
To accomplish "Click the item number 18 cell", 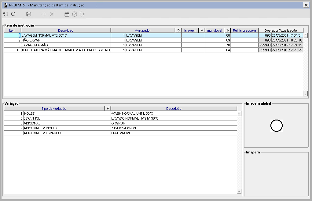I will tap(12, 50).
